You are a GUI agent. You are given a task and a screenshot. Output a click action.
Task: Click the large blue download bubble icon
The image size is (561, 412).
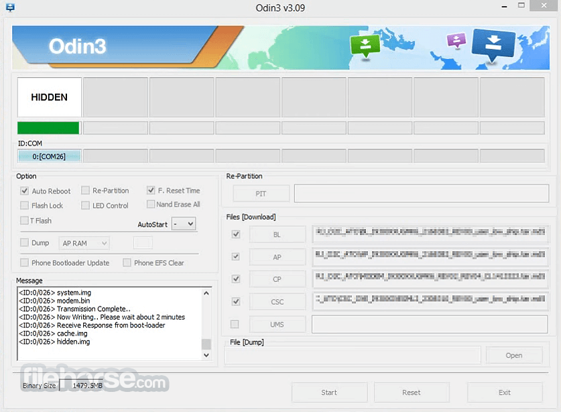pos(493,44)
